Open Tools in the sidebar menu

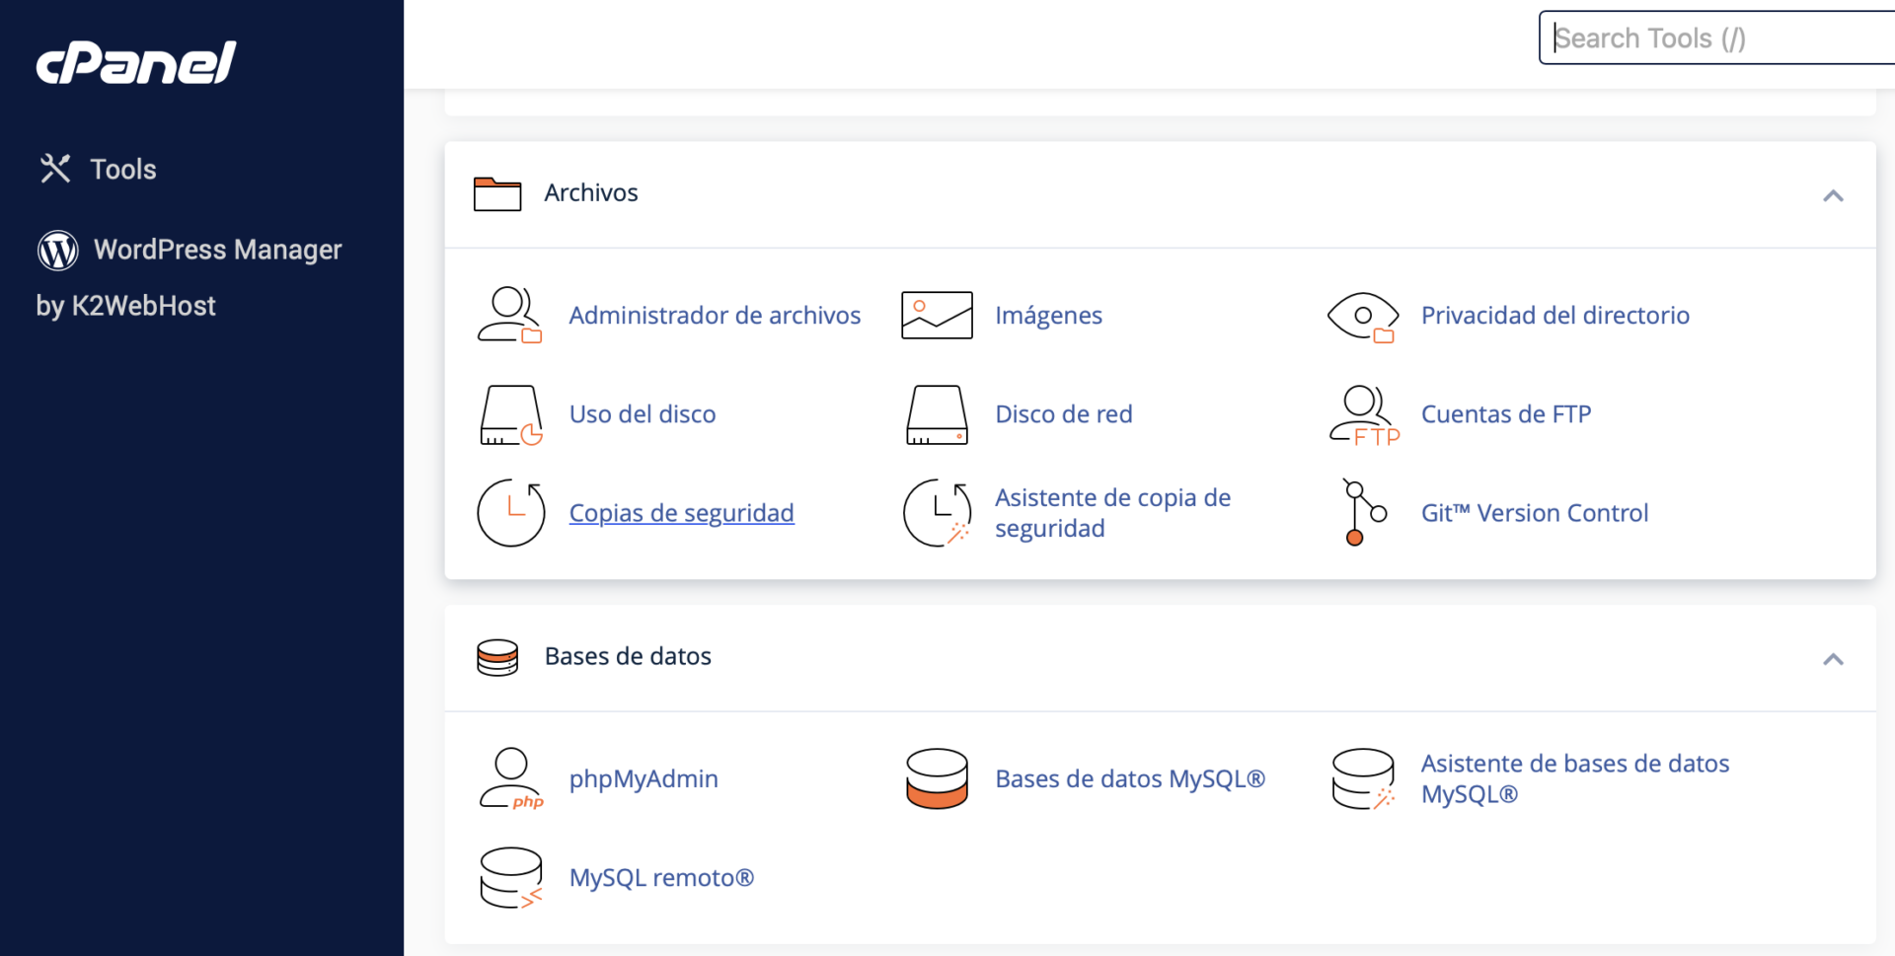pos(123,169)
